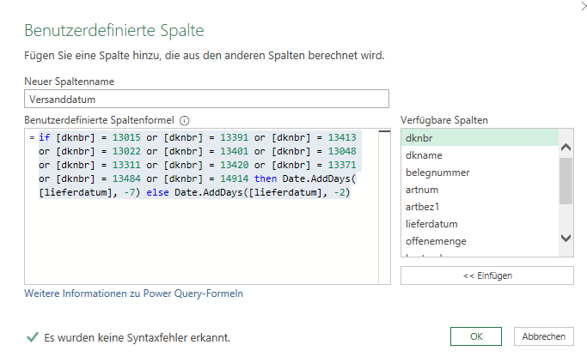The width and height of the screenshot is (587, 363).
Task: Click the number 14914 in the formula
Action: point(235,178)
